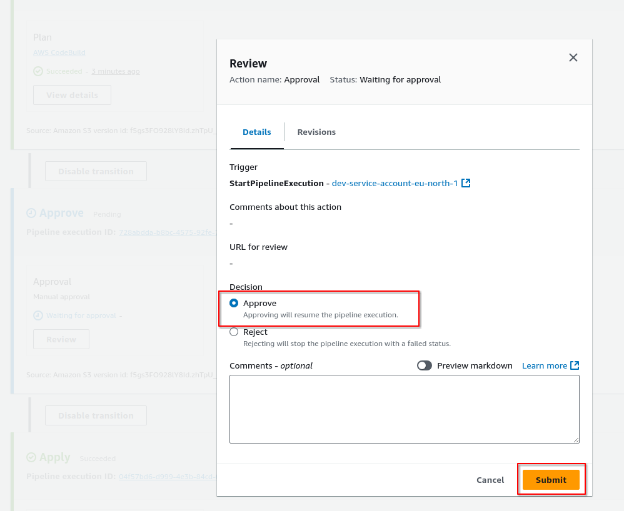Select the Reject radio button
This screenshot has height=511, width=624.
coord(234,332)
